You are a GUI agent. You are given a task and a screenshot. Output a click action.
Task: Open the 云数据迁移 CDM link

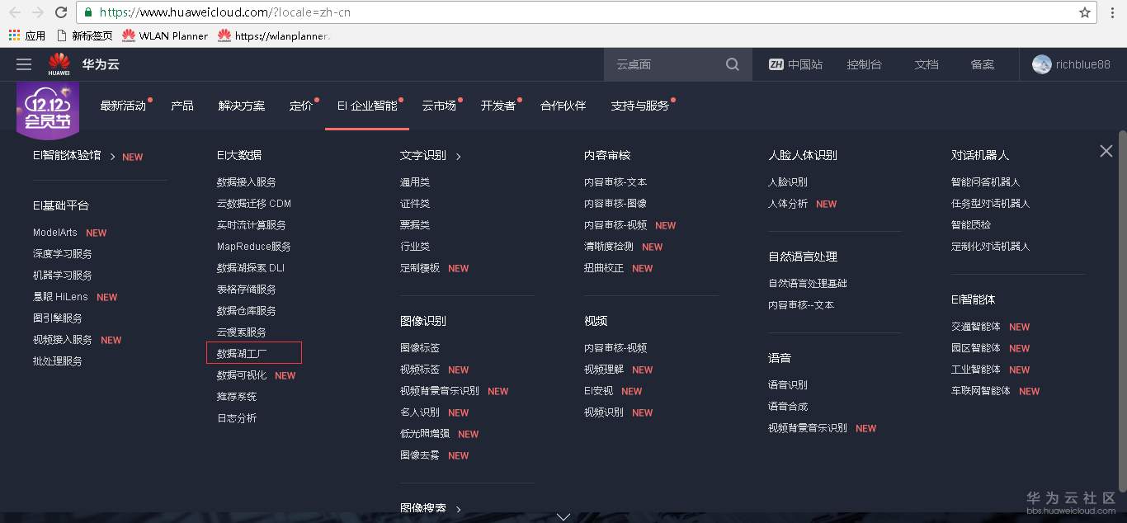coord(254,204)
